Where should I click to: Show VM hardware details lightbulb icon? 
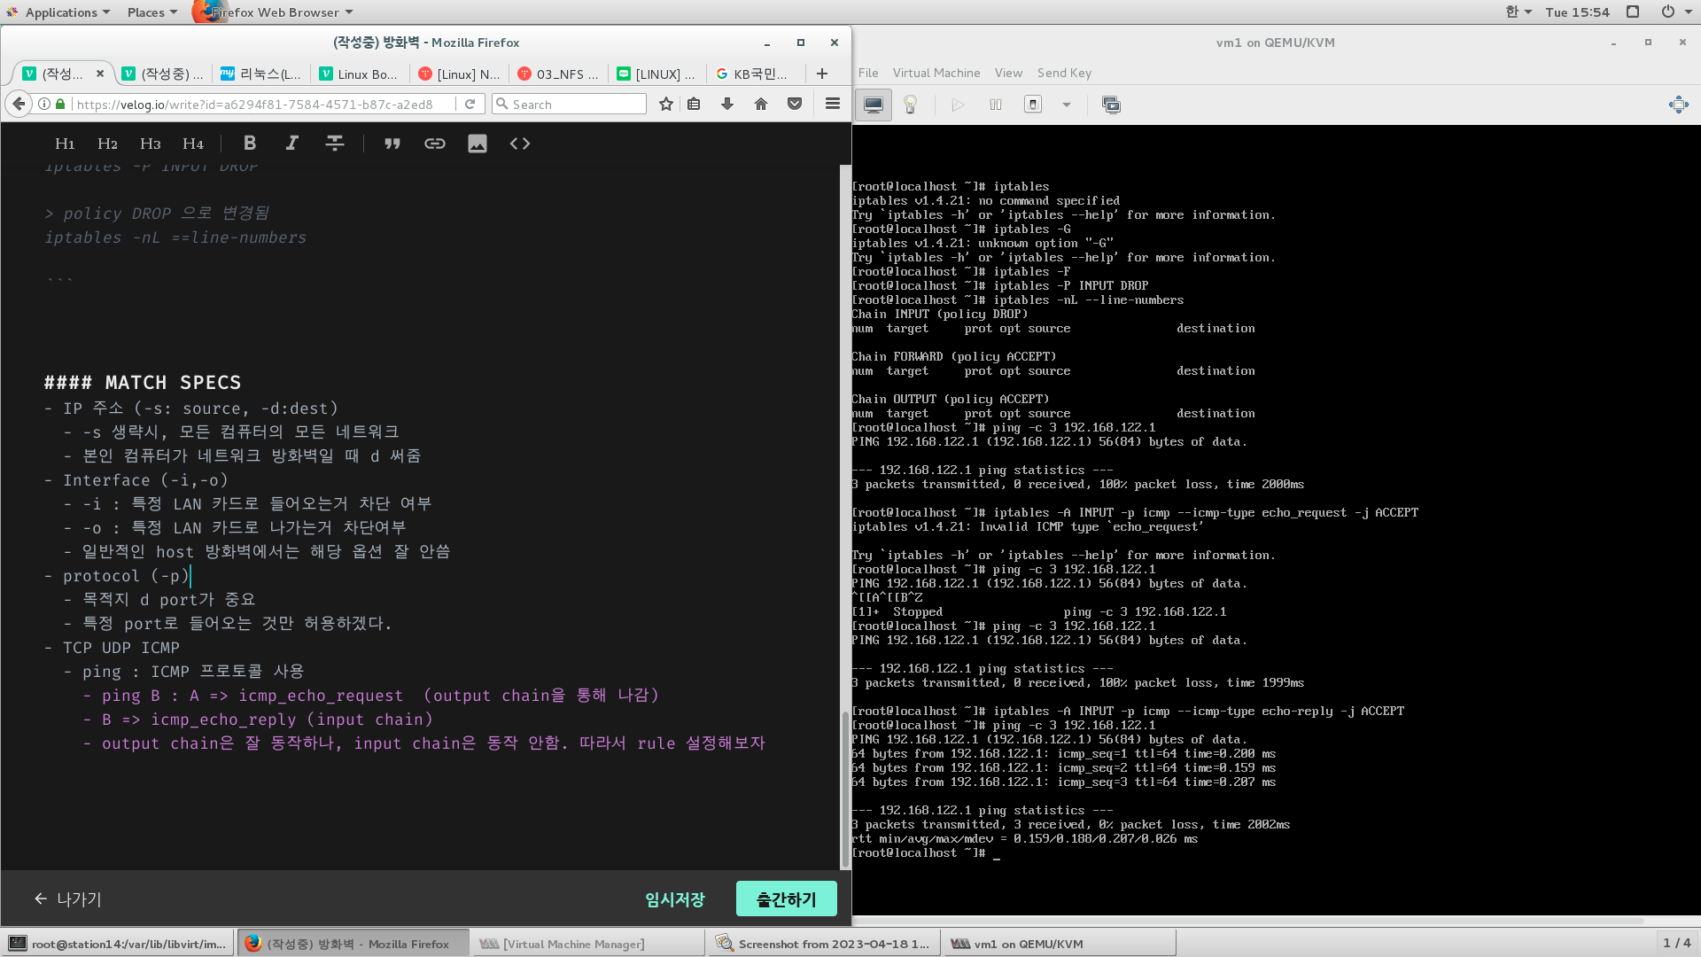[x=910, y=105]
